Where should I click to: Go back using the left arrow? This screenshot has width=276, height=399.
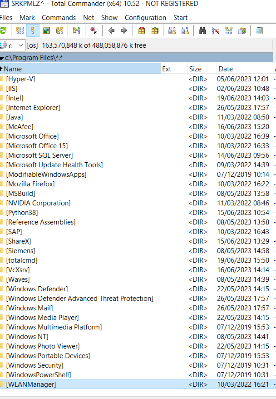[x=111, y=30]
